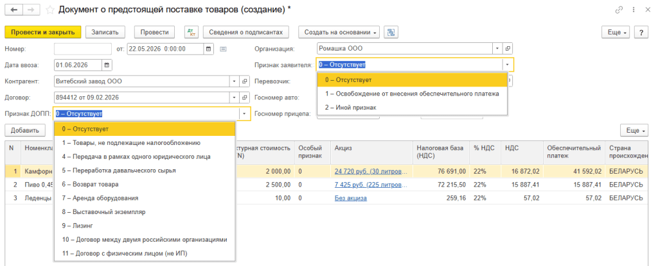This screenshot has height=266, width=658.
Task: Select 1 – Товары, не подлежащие налогообложению
Action: pos(145,143)
